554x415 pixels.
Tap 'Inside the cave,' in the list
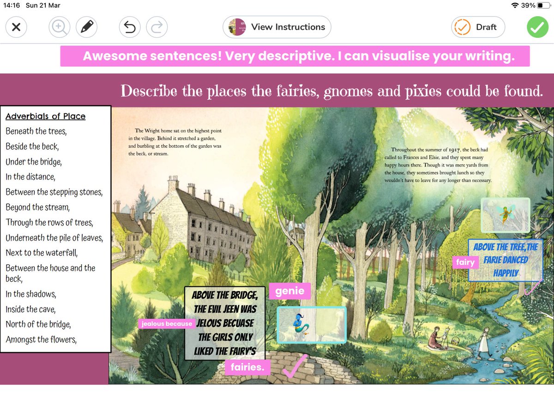[30, 309]
